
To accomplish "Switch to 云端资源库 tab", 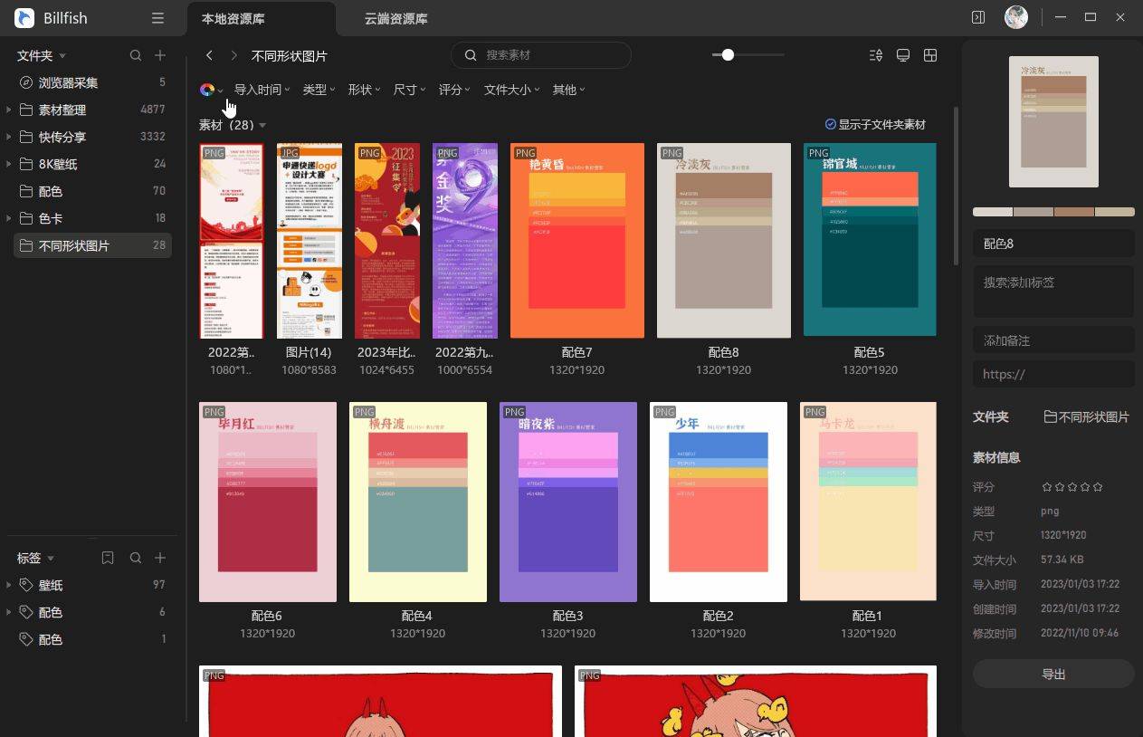I will 395,18.
